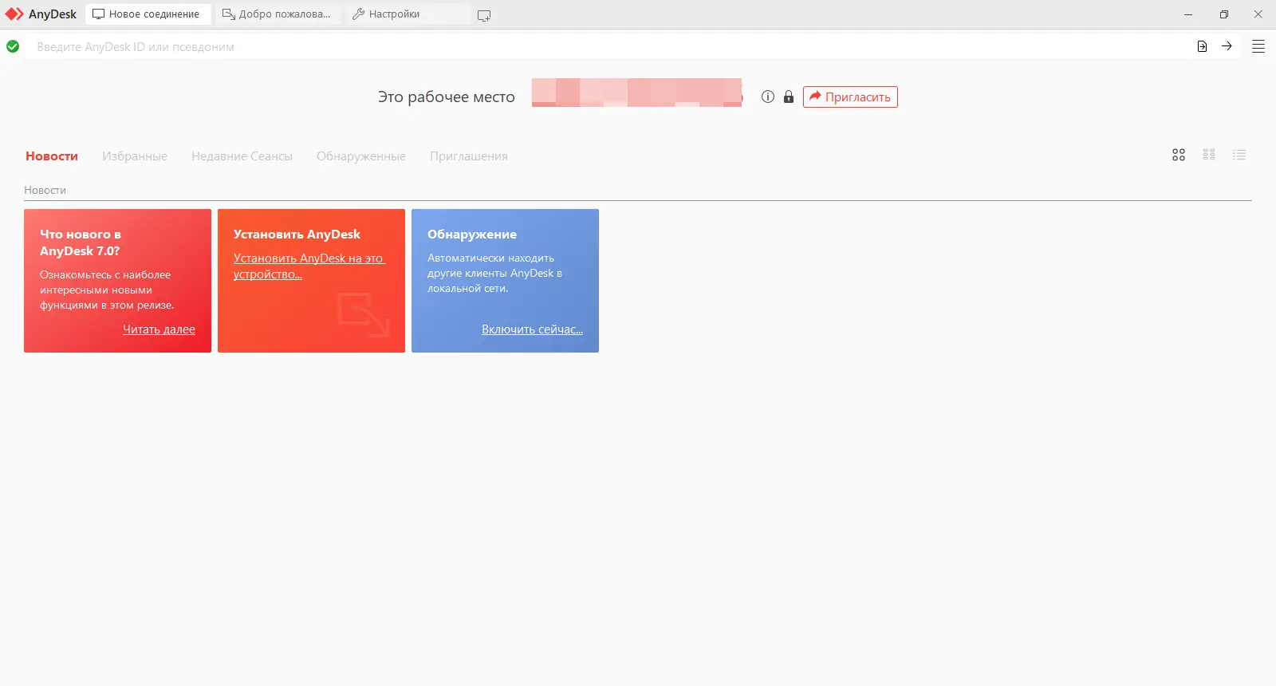Restore down the AnyDesk window

coord(1224,14)
